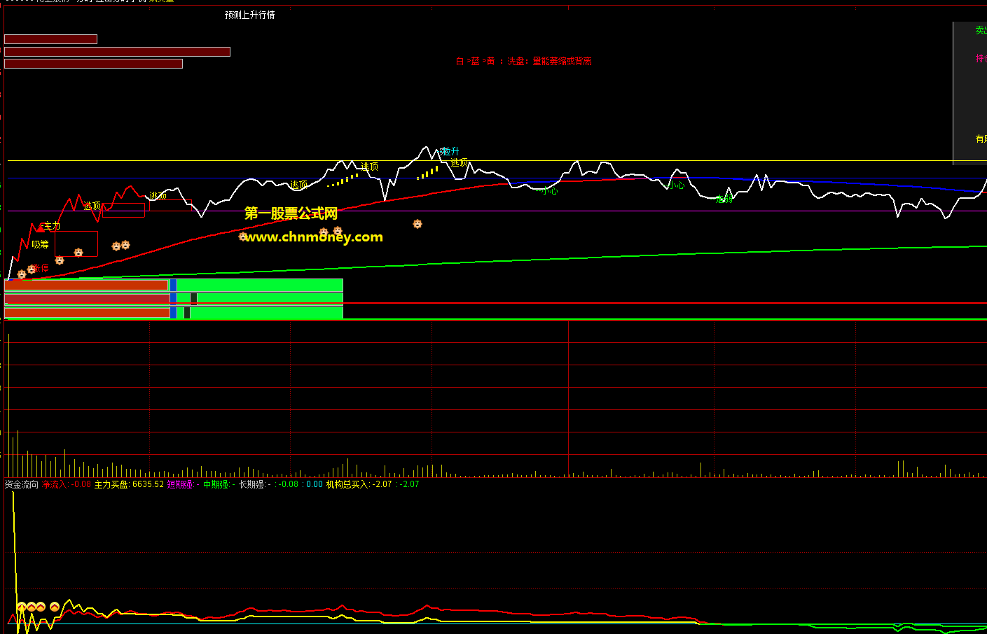Screen dimensions: 987x634
Task: Click the 主力 red triangle marker
Action: click(41, 229)
